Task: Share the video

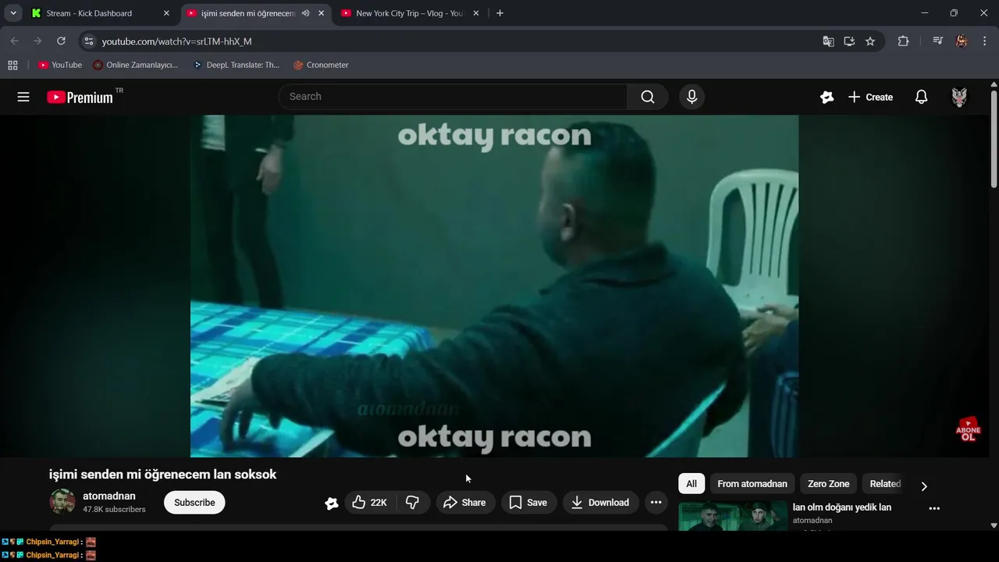Action: click(x=465, y=503)
